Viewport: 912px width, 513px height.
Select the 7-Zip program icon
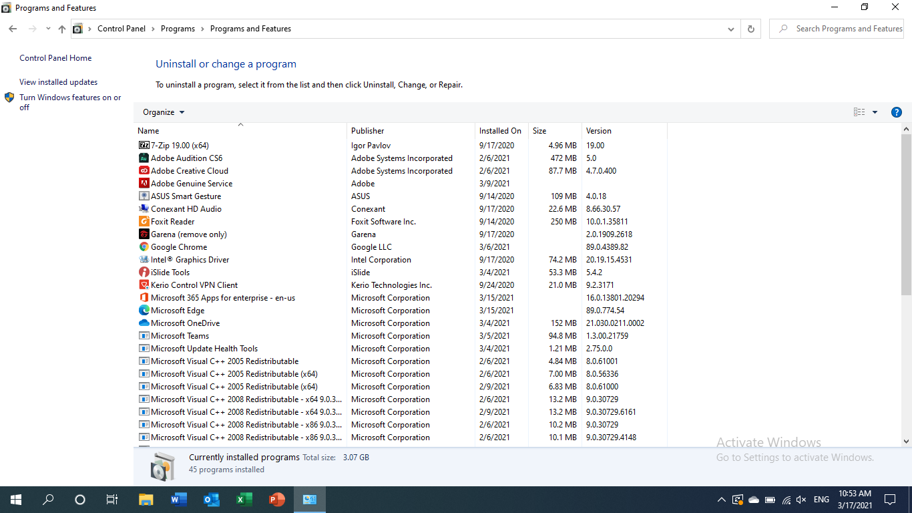144,145
